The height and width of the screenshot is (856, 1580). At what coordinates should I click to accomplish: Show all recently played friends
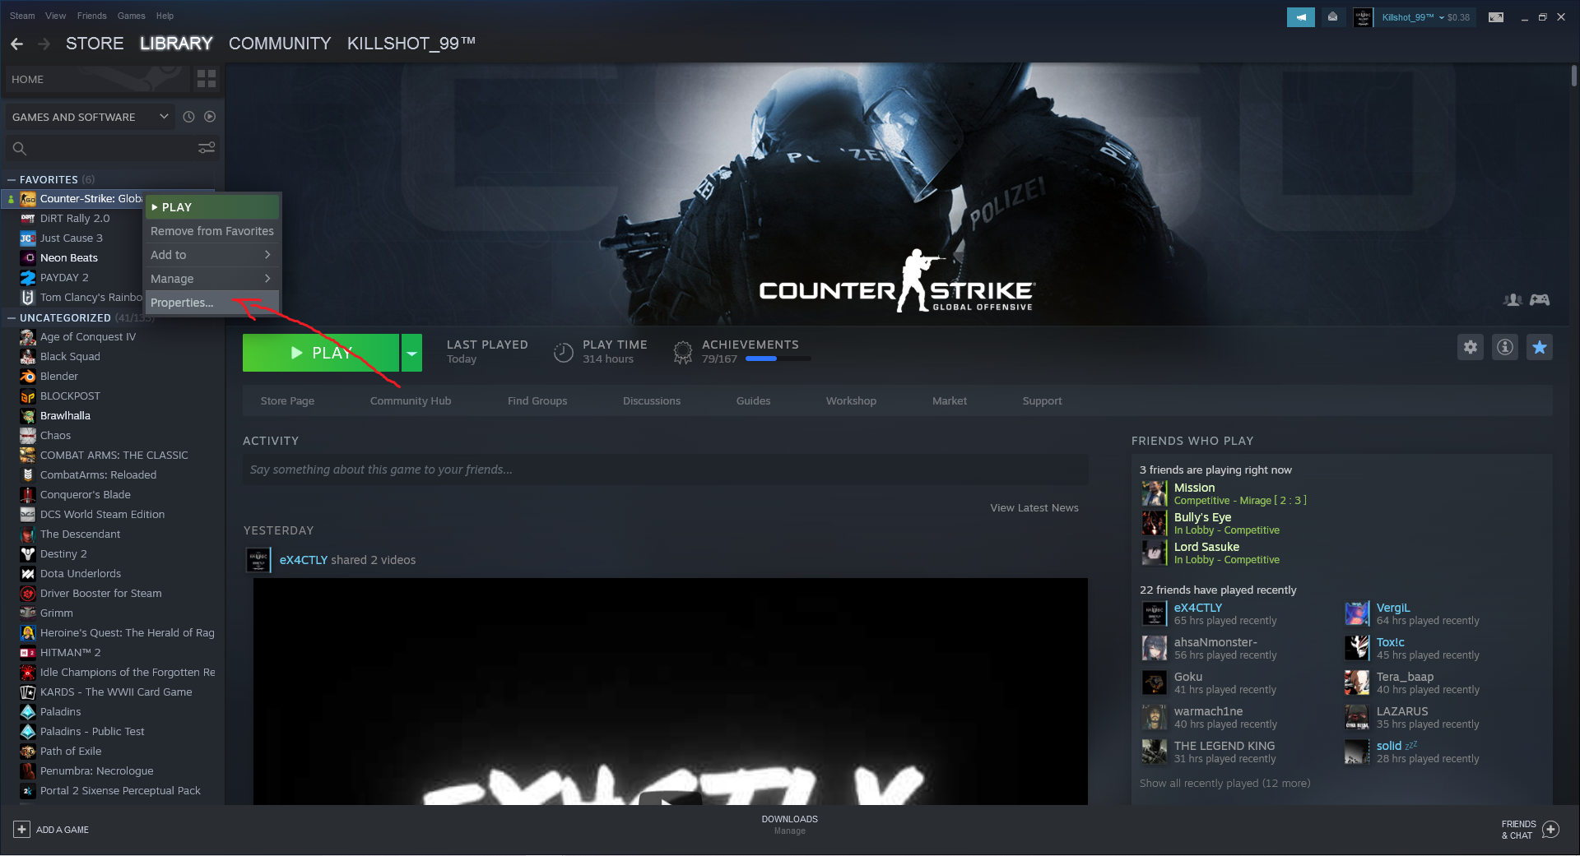coord(1225,784)
